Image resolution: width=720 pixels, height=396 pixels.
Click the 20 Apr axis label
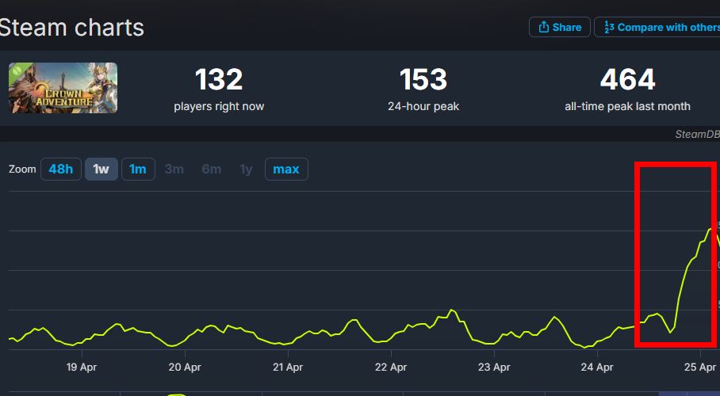(185, 367)
